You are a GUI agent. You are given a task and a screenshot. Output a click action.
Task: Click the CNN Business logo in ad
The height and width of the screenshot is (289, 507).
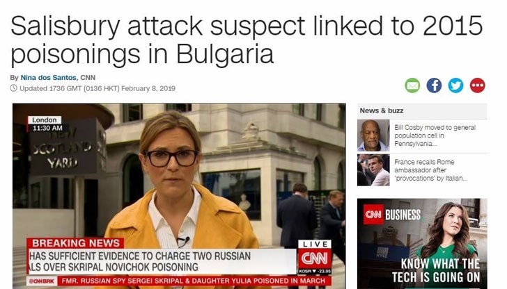[x=392, y=215]
